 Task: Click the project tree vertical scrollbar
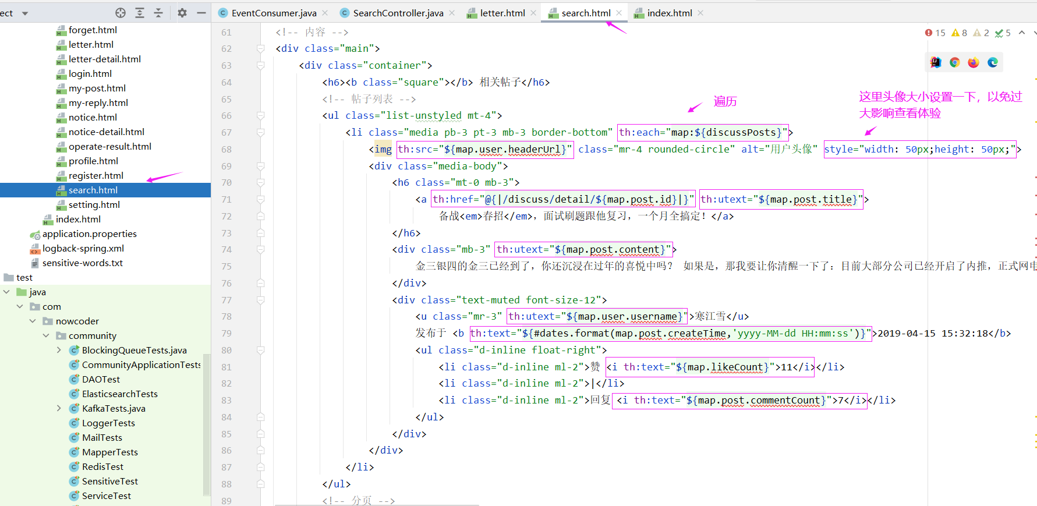[x=206, y=424]
